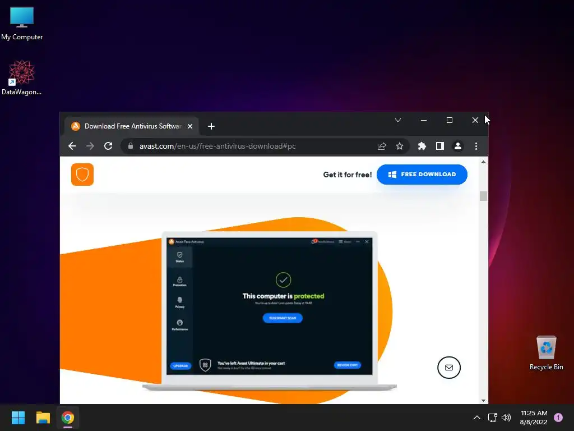Open File Explorer from taskbar
The width and height of the screenshot is (574, 431).
pyautogui.click(x=43, y=418)
